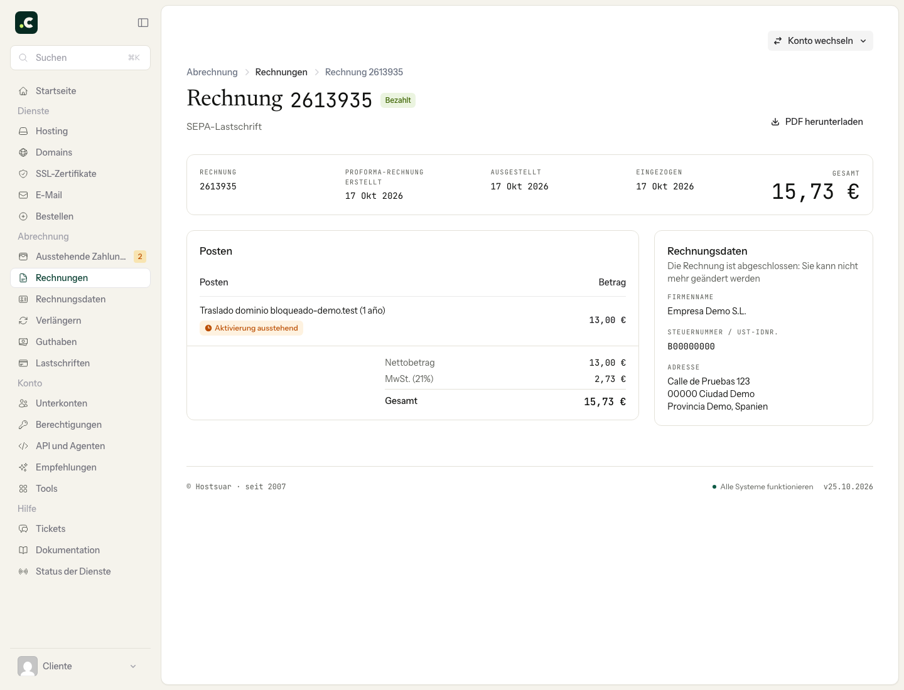Viewport: 904px width, 690px height.
Task: Click the Bezahlt status badge
Action: 398,100
